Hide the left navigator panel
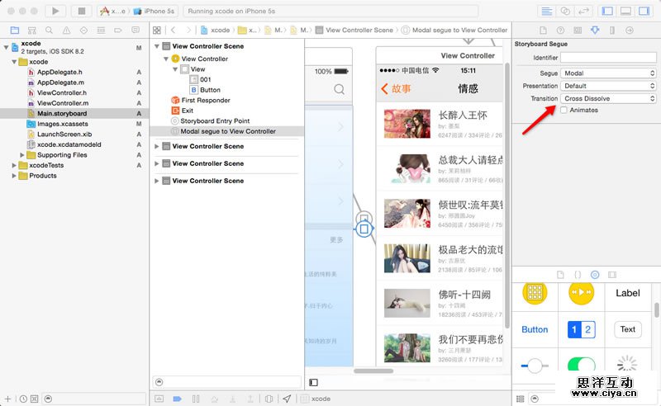The image size is (661, 406). 607,11
